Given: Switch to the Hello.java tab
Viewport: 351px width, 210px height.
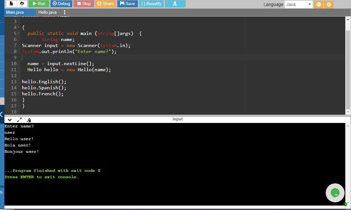Looking at the screenshot, I should pos(47,12).
